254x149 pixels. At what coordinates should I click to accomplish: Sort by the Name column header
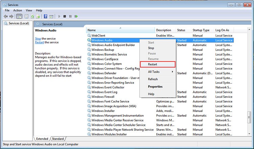pyautogui.click(x=120, y=30)
